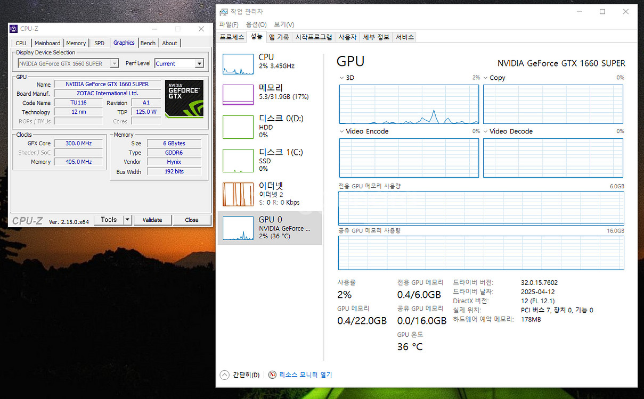The image size is (644, 399).
Task: Click the 공유 GPU 메모리 사용량 graph
Action: pyautogui.click(x=481, y=253)
